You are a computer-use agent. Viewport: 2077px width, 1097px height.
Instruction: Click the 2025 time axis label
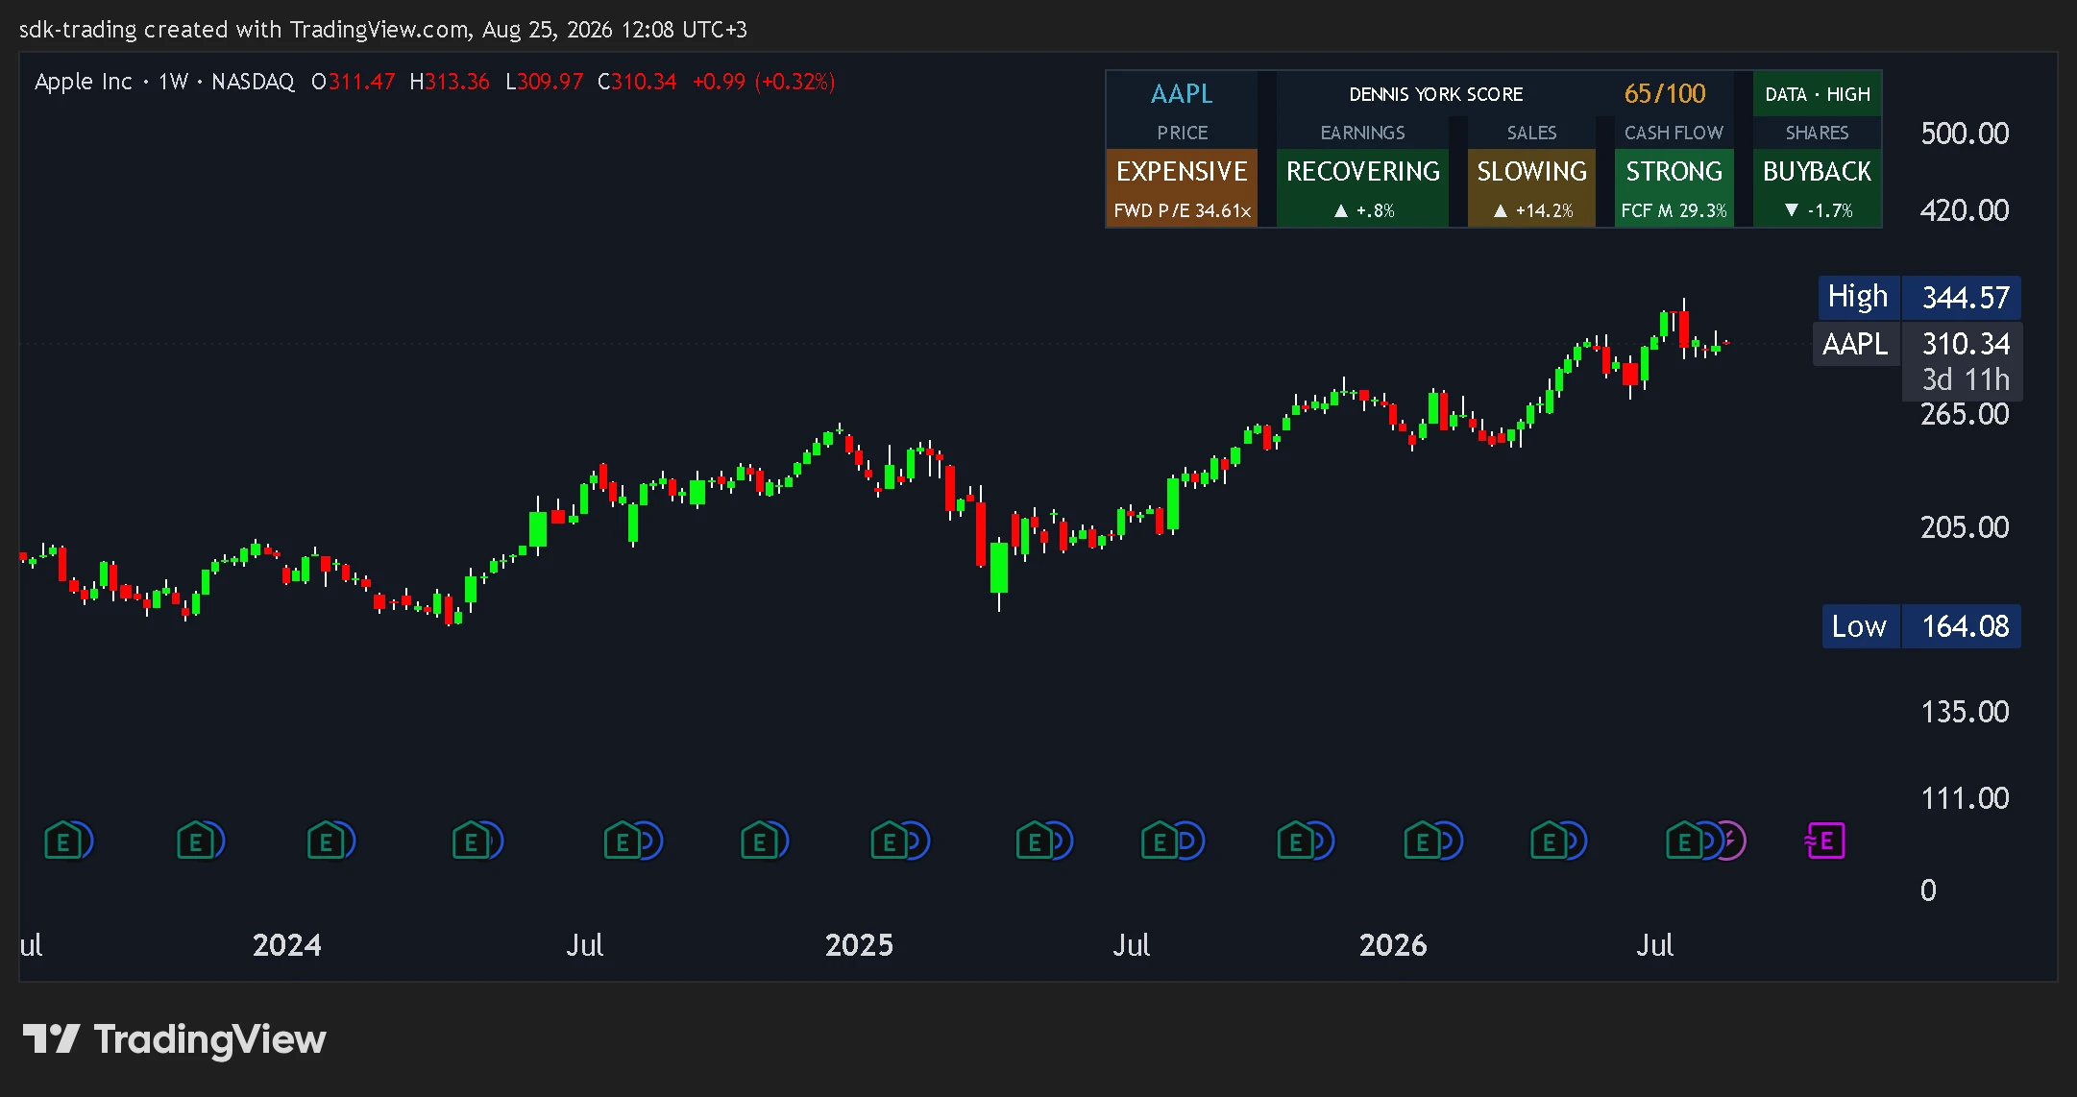(859, 945)
